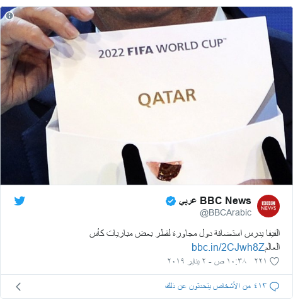The image size is (293, 305).
Task: Open the @BBCArabic handle
Action: pos(226,212)
